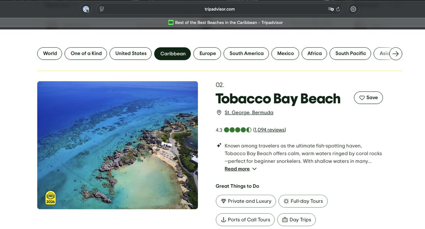Click the Tripadvisor owl favicon on the tab
The width and height of the screenshot is (425, 229).
[x=171, y=23]
